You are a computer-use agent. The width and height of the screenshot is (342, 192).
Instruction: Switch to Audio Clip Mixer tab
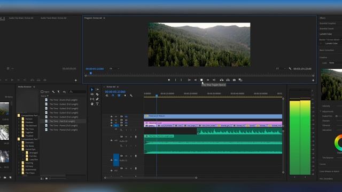[21, 18]
